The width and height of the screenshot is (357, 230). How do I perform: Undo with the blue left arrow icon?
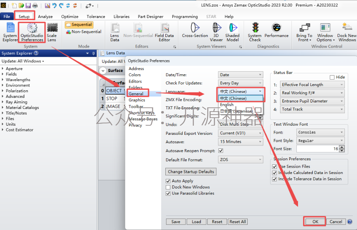(x=54, y=6)
